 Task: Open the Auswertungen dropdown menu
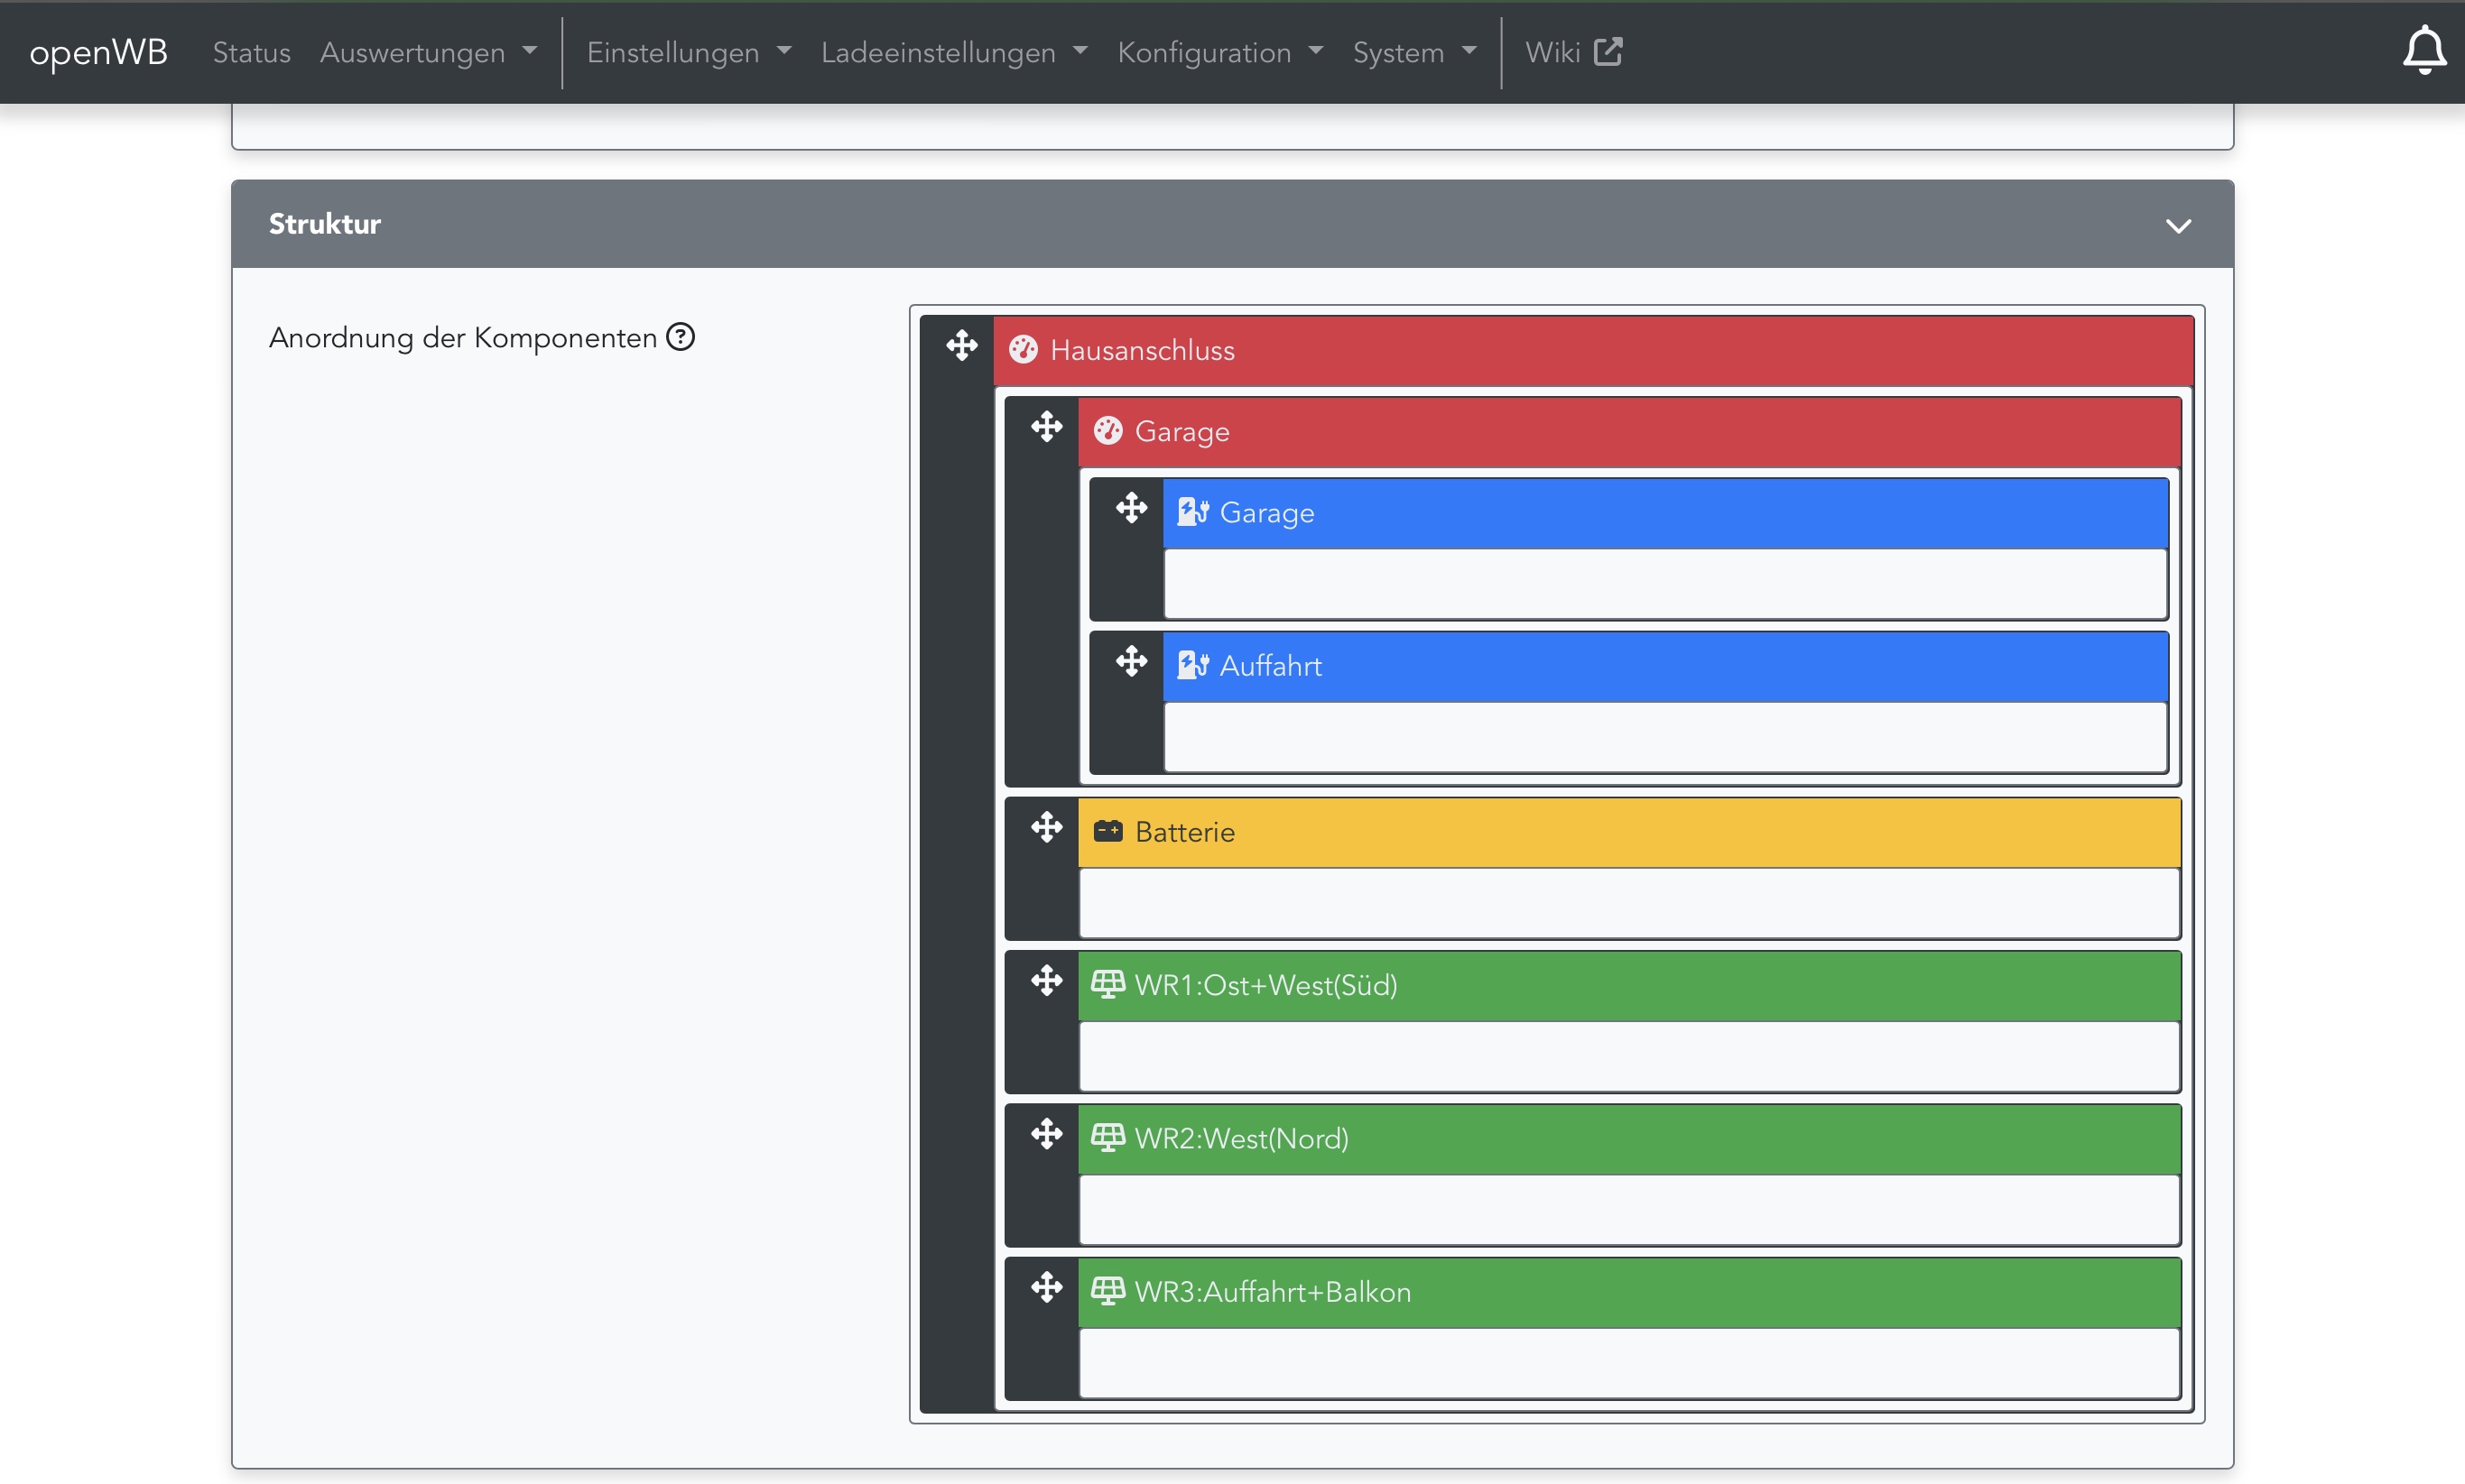tap(428, 52)
